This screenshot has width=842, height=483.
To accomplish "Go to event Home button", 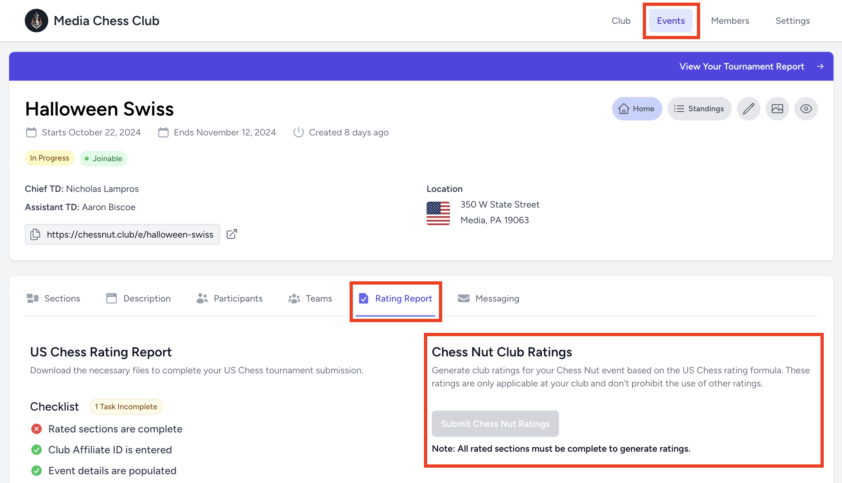I will point(637,108).
